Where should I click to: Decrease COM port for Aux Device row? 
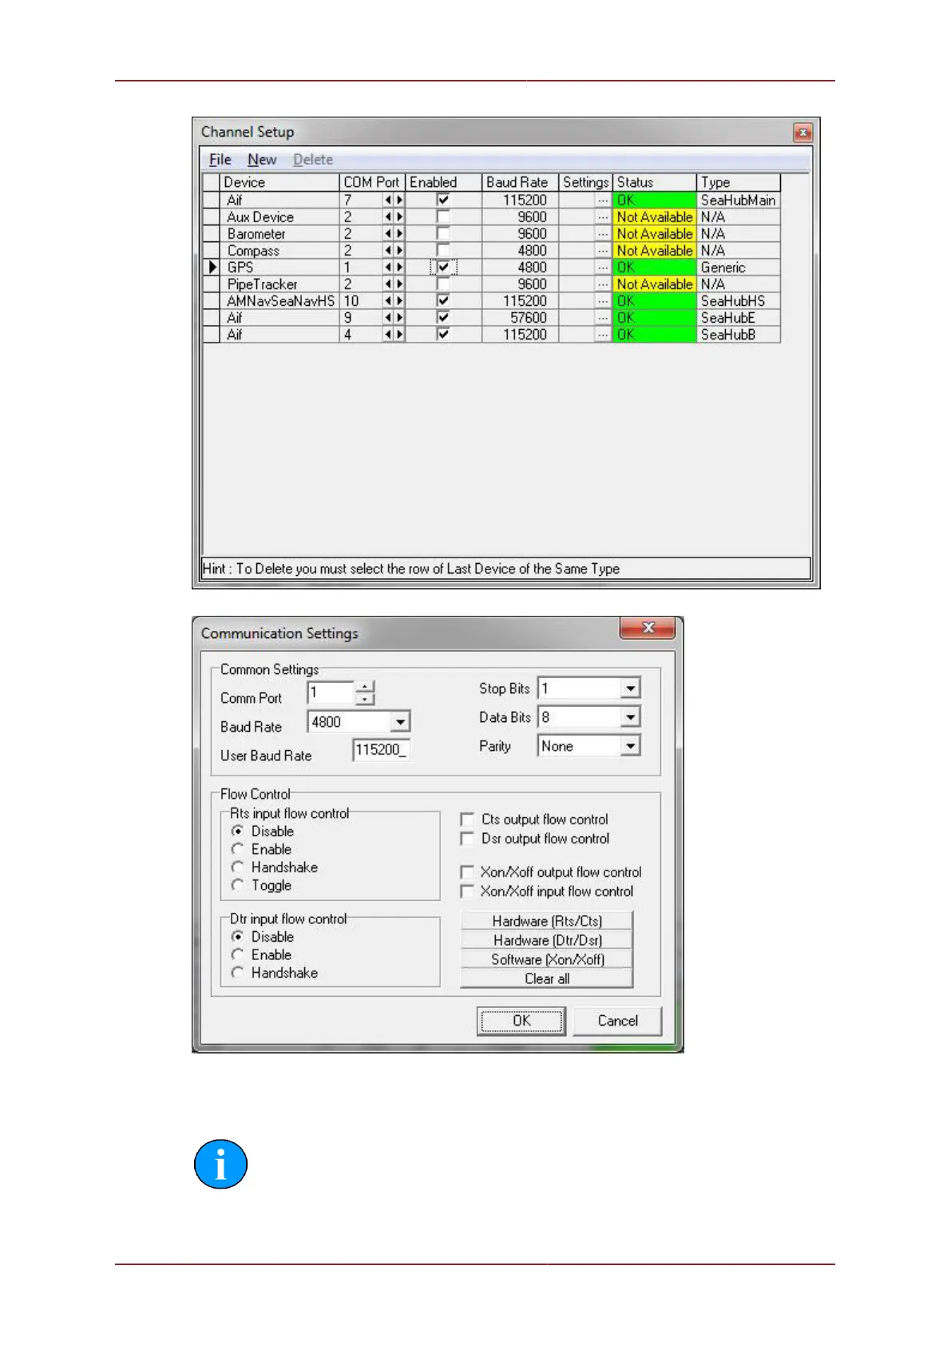click(x=388, y=217)
